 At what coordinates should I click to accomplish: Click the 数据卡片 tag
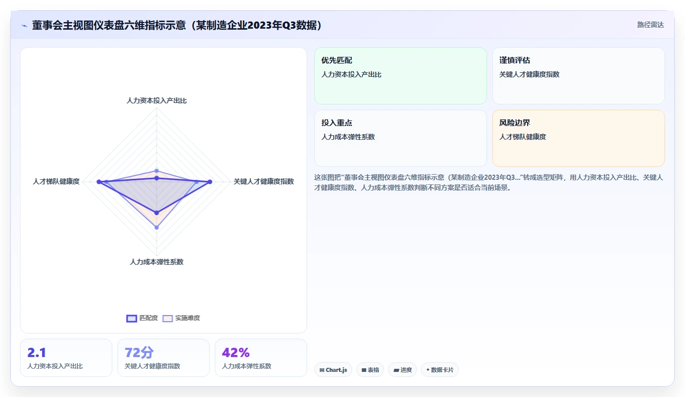(x=439, y=370)
